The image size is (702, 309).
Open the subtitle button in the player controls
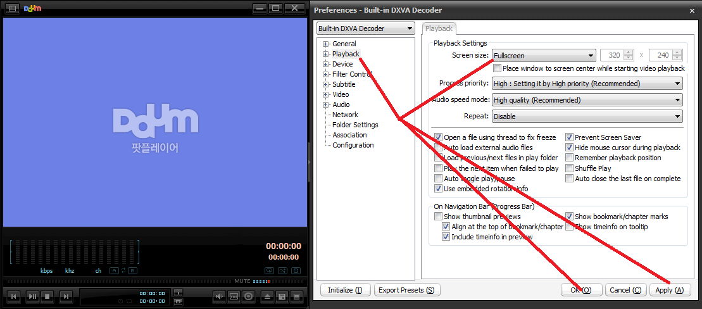pos(234,296)
